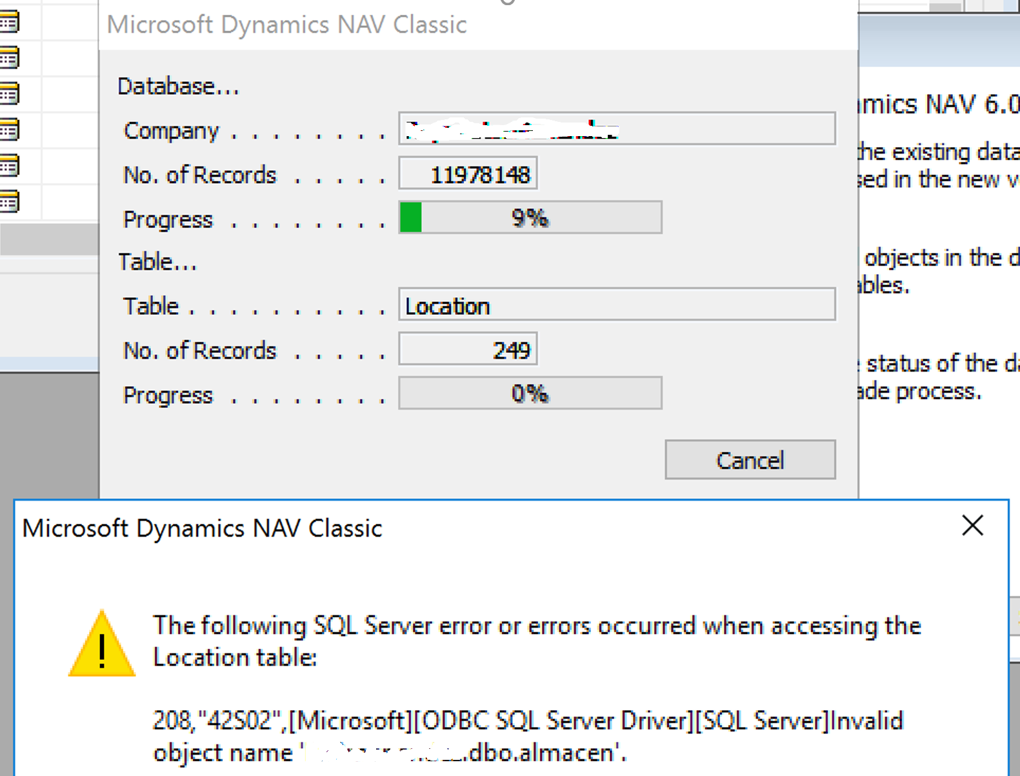
Task: Click the "Database..." section heading
Action: tap(179, 86)
